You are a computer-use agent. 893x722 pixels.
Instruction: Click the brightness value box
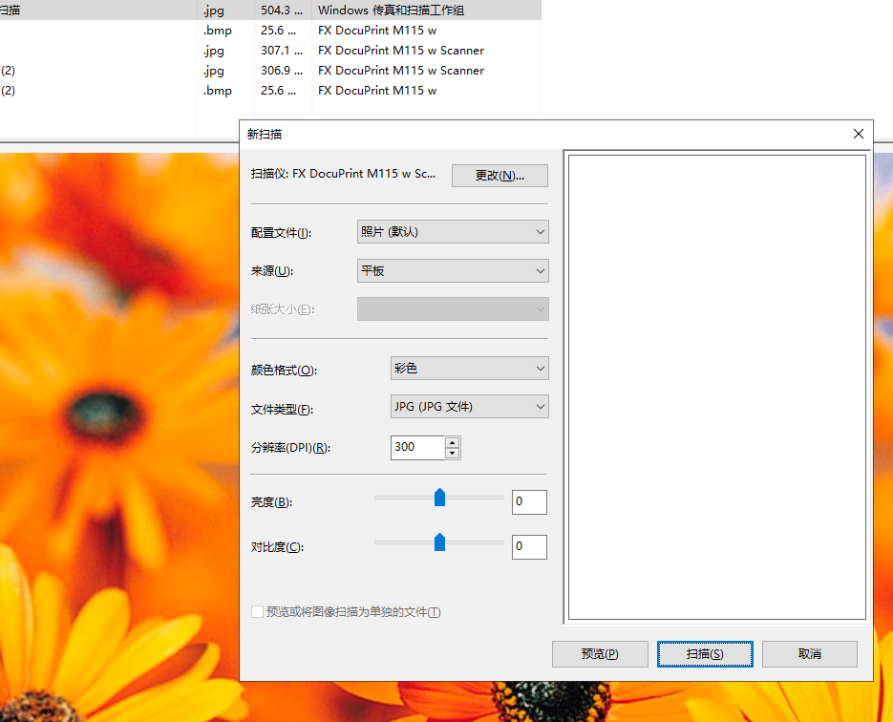point(529,501)
